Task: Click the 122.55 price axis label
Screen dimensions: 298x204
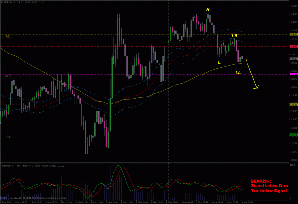Action: (x=294, y=144)
